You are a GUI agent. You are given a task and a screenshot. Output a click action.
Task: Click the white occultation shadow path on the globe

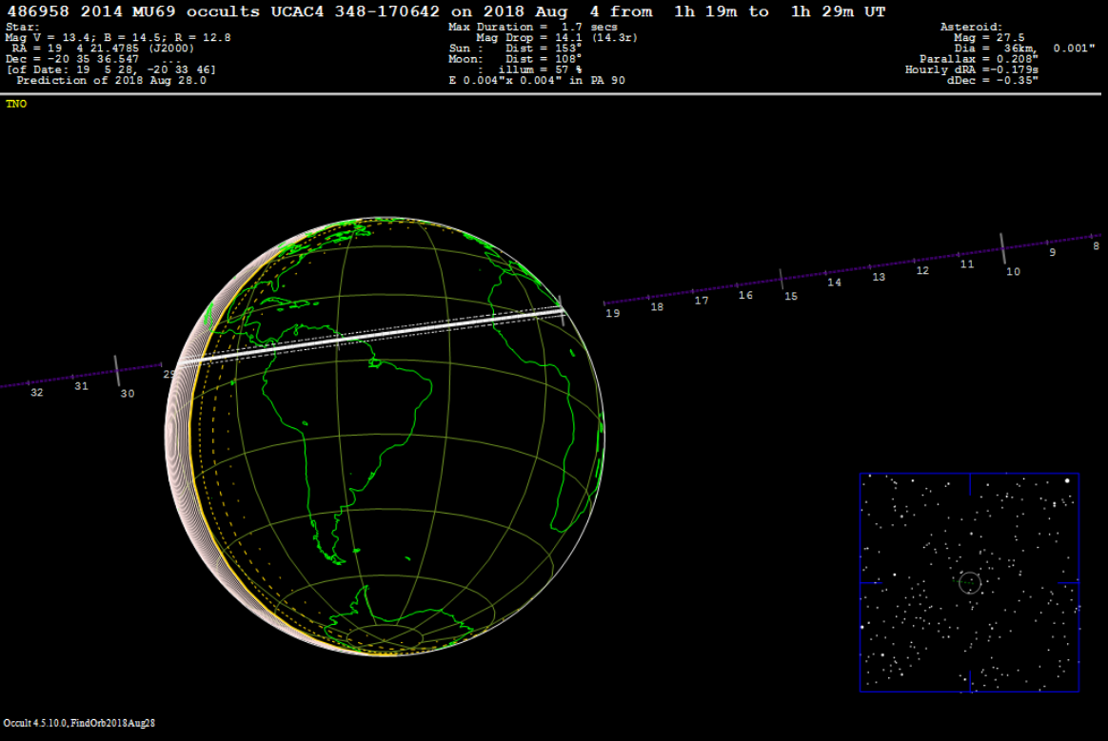(x=381, y=334)
